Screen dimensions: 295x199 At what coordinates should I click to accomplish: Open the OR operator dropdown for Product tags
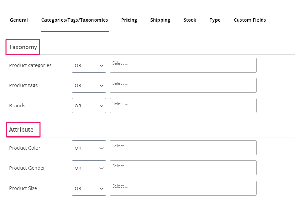pyautogui.click(x=89, y=85)
